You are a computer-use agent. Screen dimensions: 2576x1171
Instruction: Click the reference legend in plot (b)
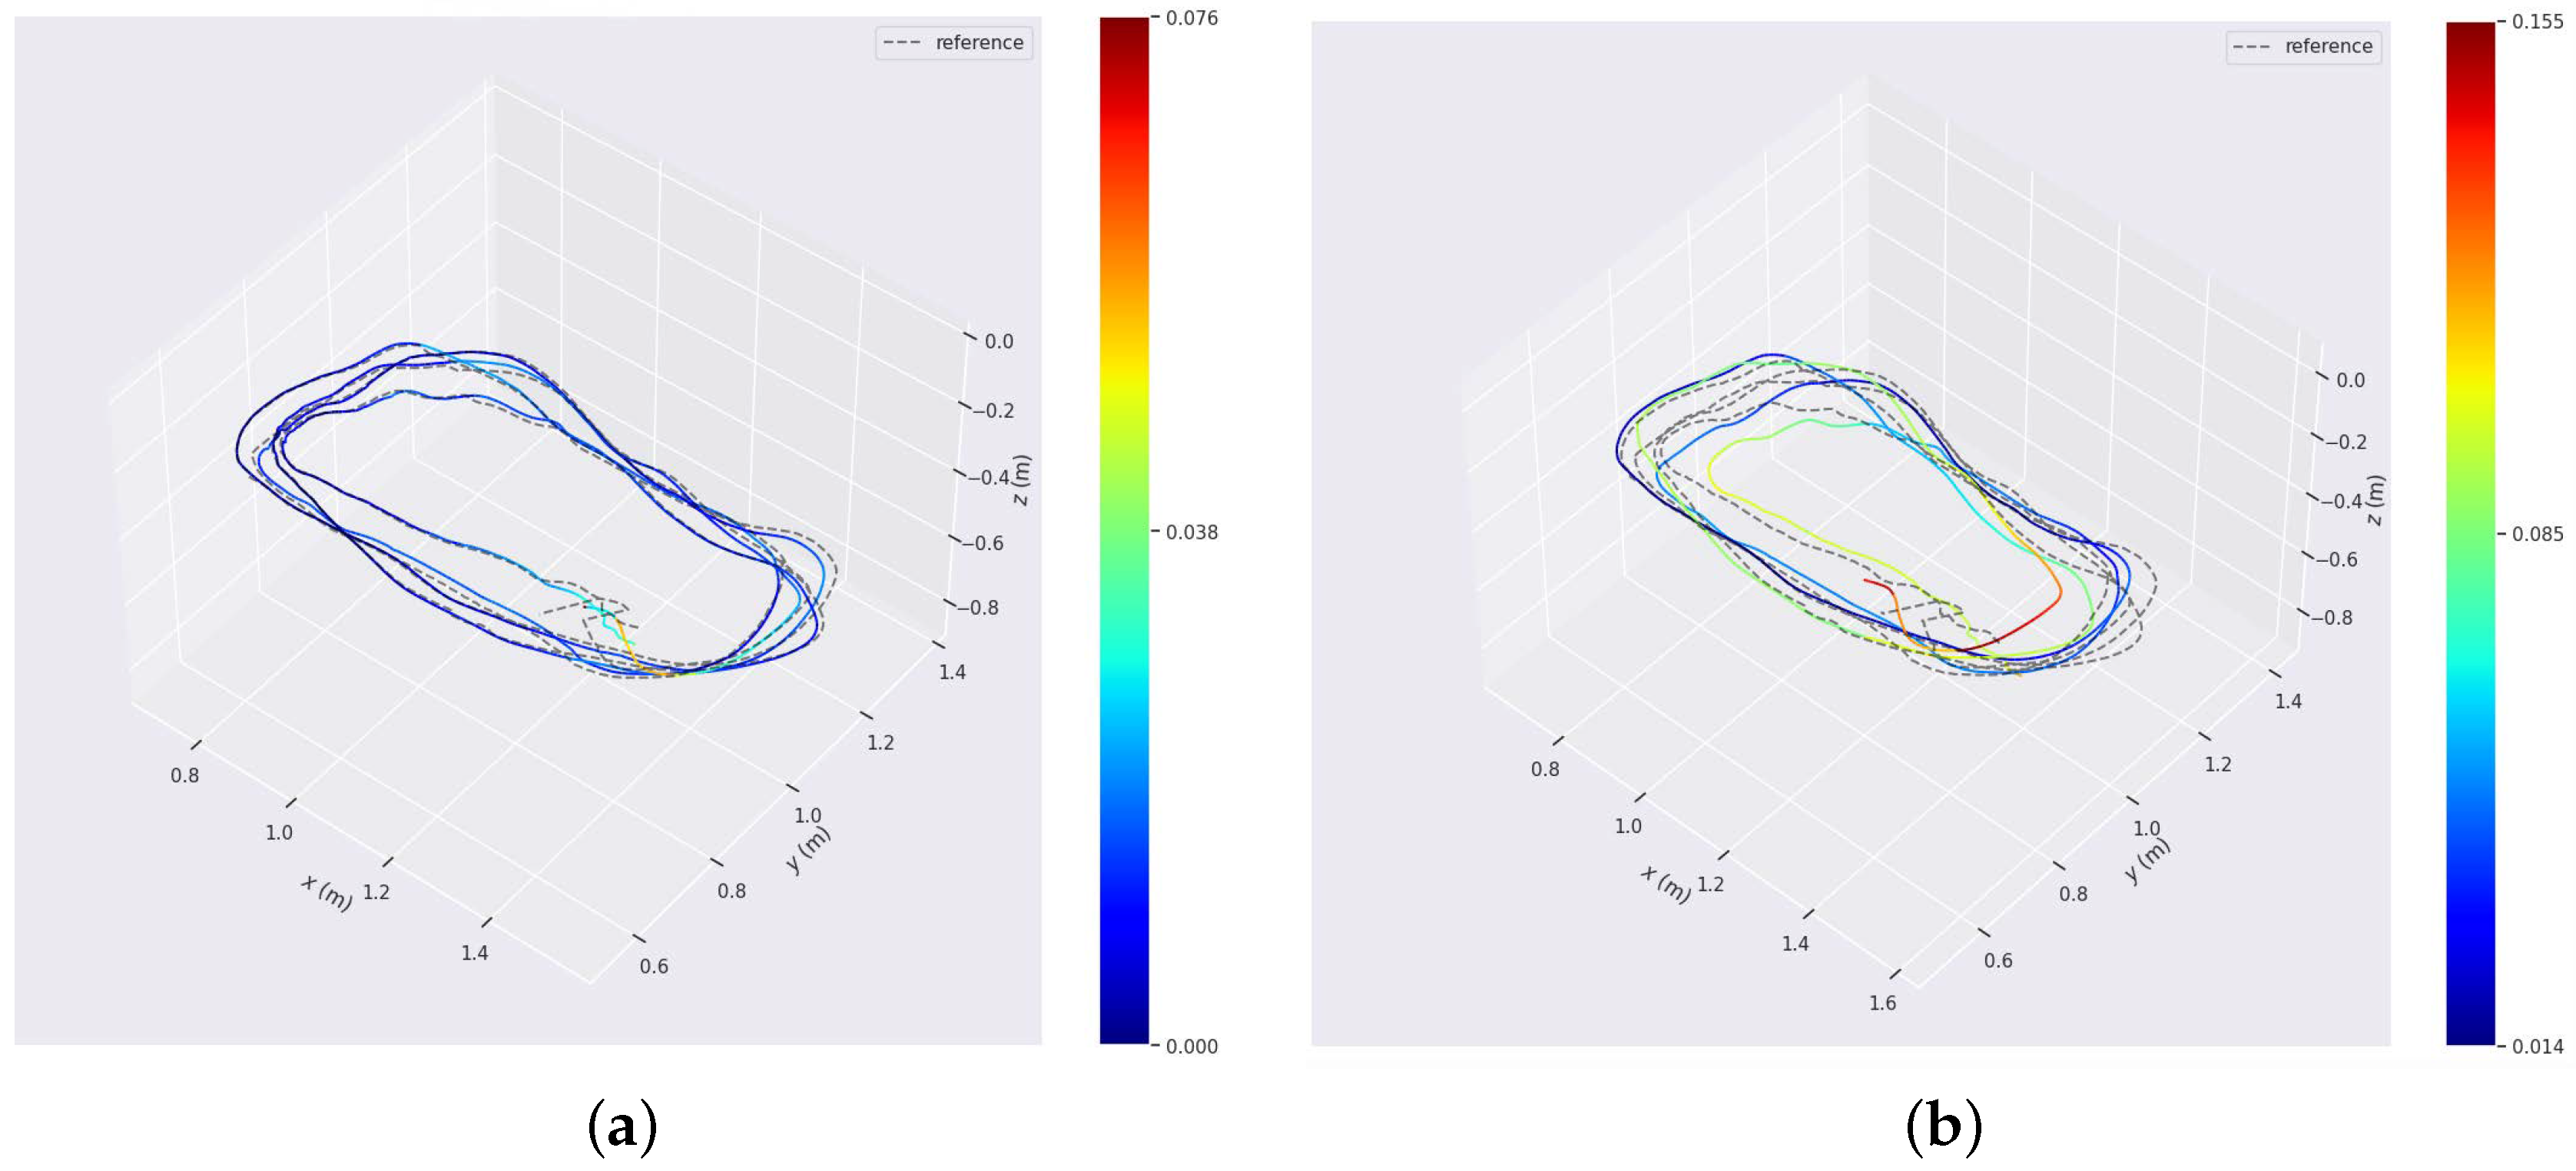pyautogui.click(x=2303, y=47)
